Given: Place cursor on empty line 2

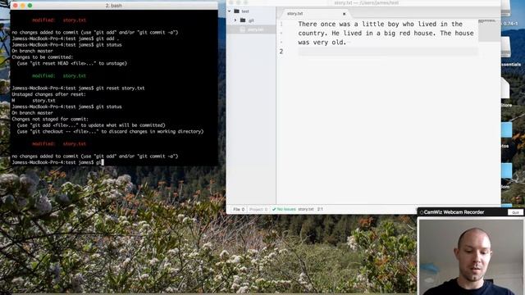Looking at the screenshot, I should 388,52.
